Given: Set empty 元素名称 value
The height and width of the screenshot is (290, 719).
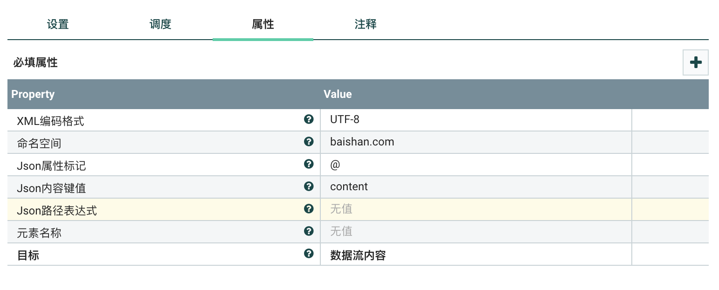Looking at the screenshot, I should pos(476,232).
